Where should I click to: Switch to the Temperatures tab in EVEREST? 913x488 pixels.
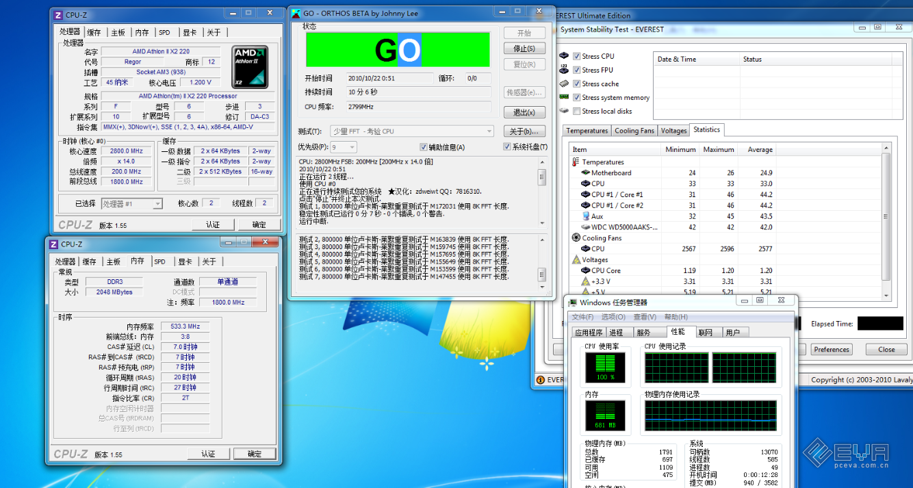point(587,131)
